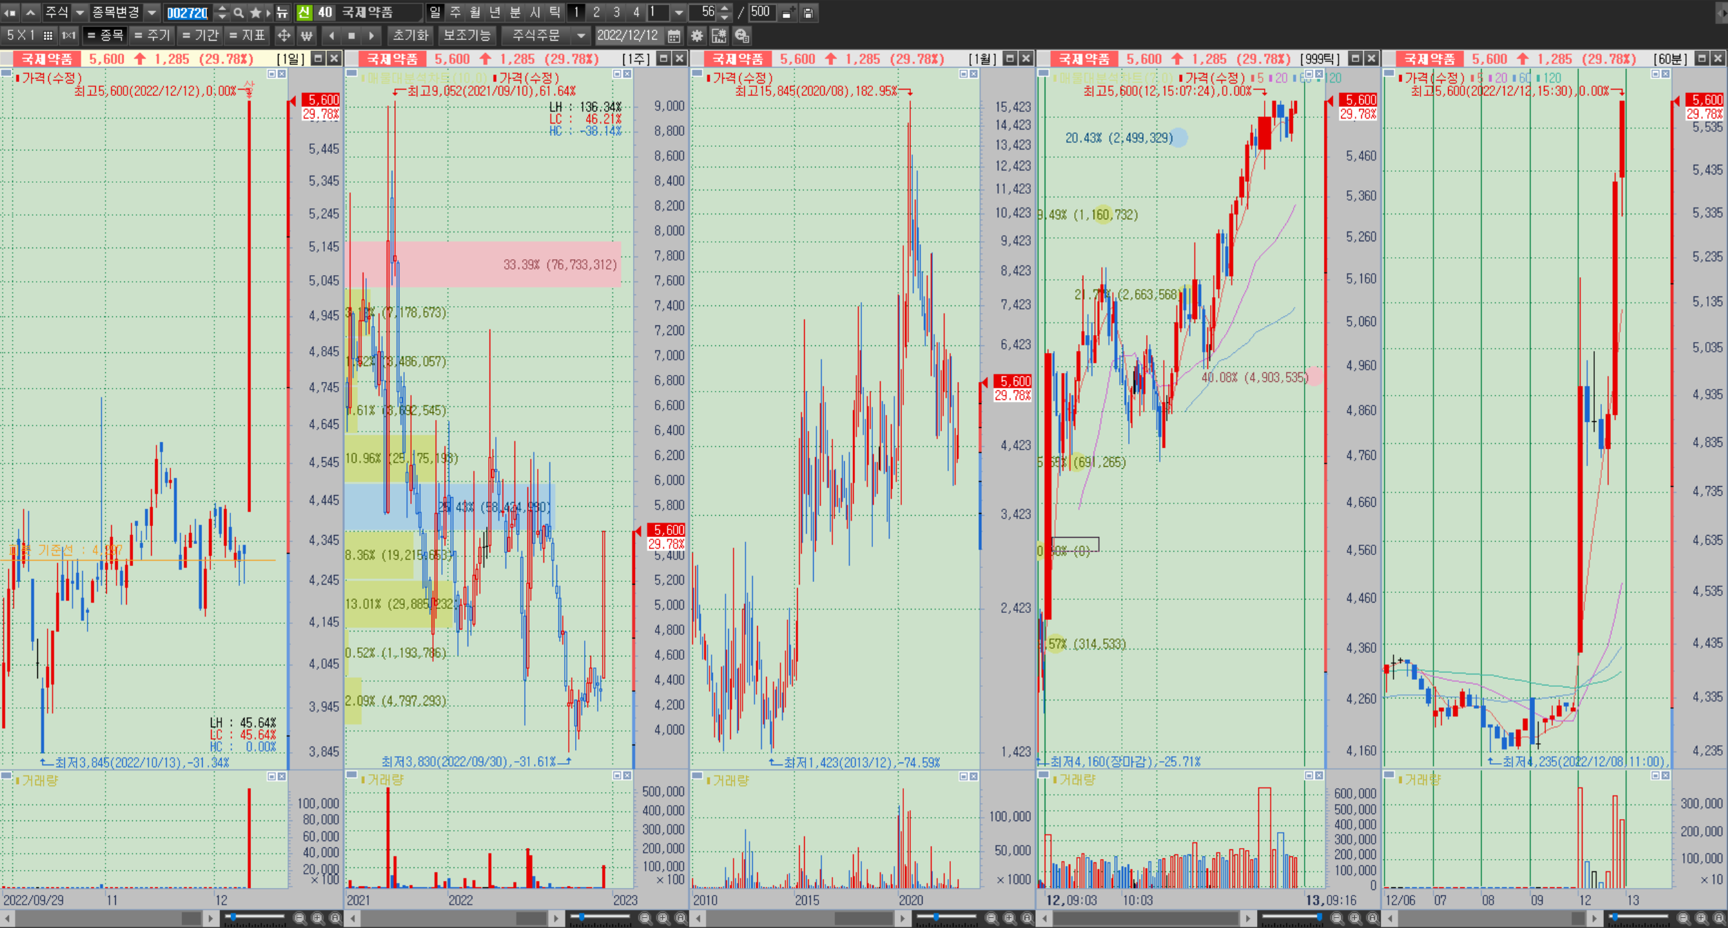Open chart settings gear icon
Viewport: 1728px width, 928px height.
coord(697,35)
